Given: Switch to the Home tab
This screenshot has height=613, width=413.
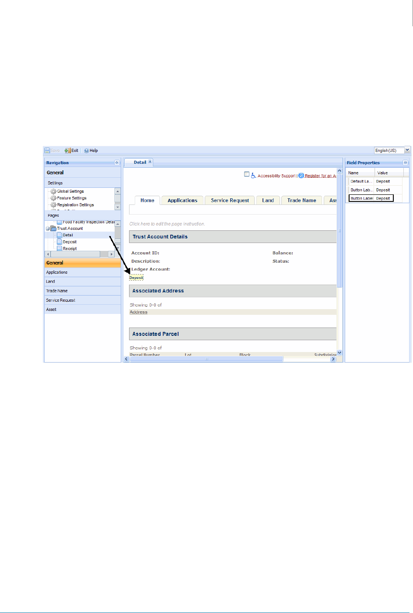Looking at the screenshot, I should [x=147, y=200].
